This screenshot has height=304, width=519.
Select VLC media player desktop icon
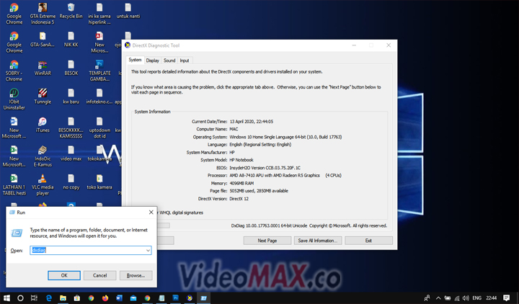tap(43, 184)
